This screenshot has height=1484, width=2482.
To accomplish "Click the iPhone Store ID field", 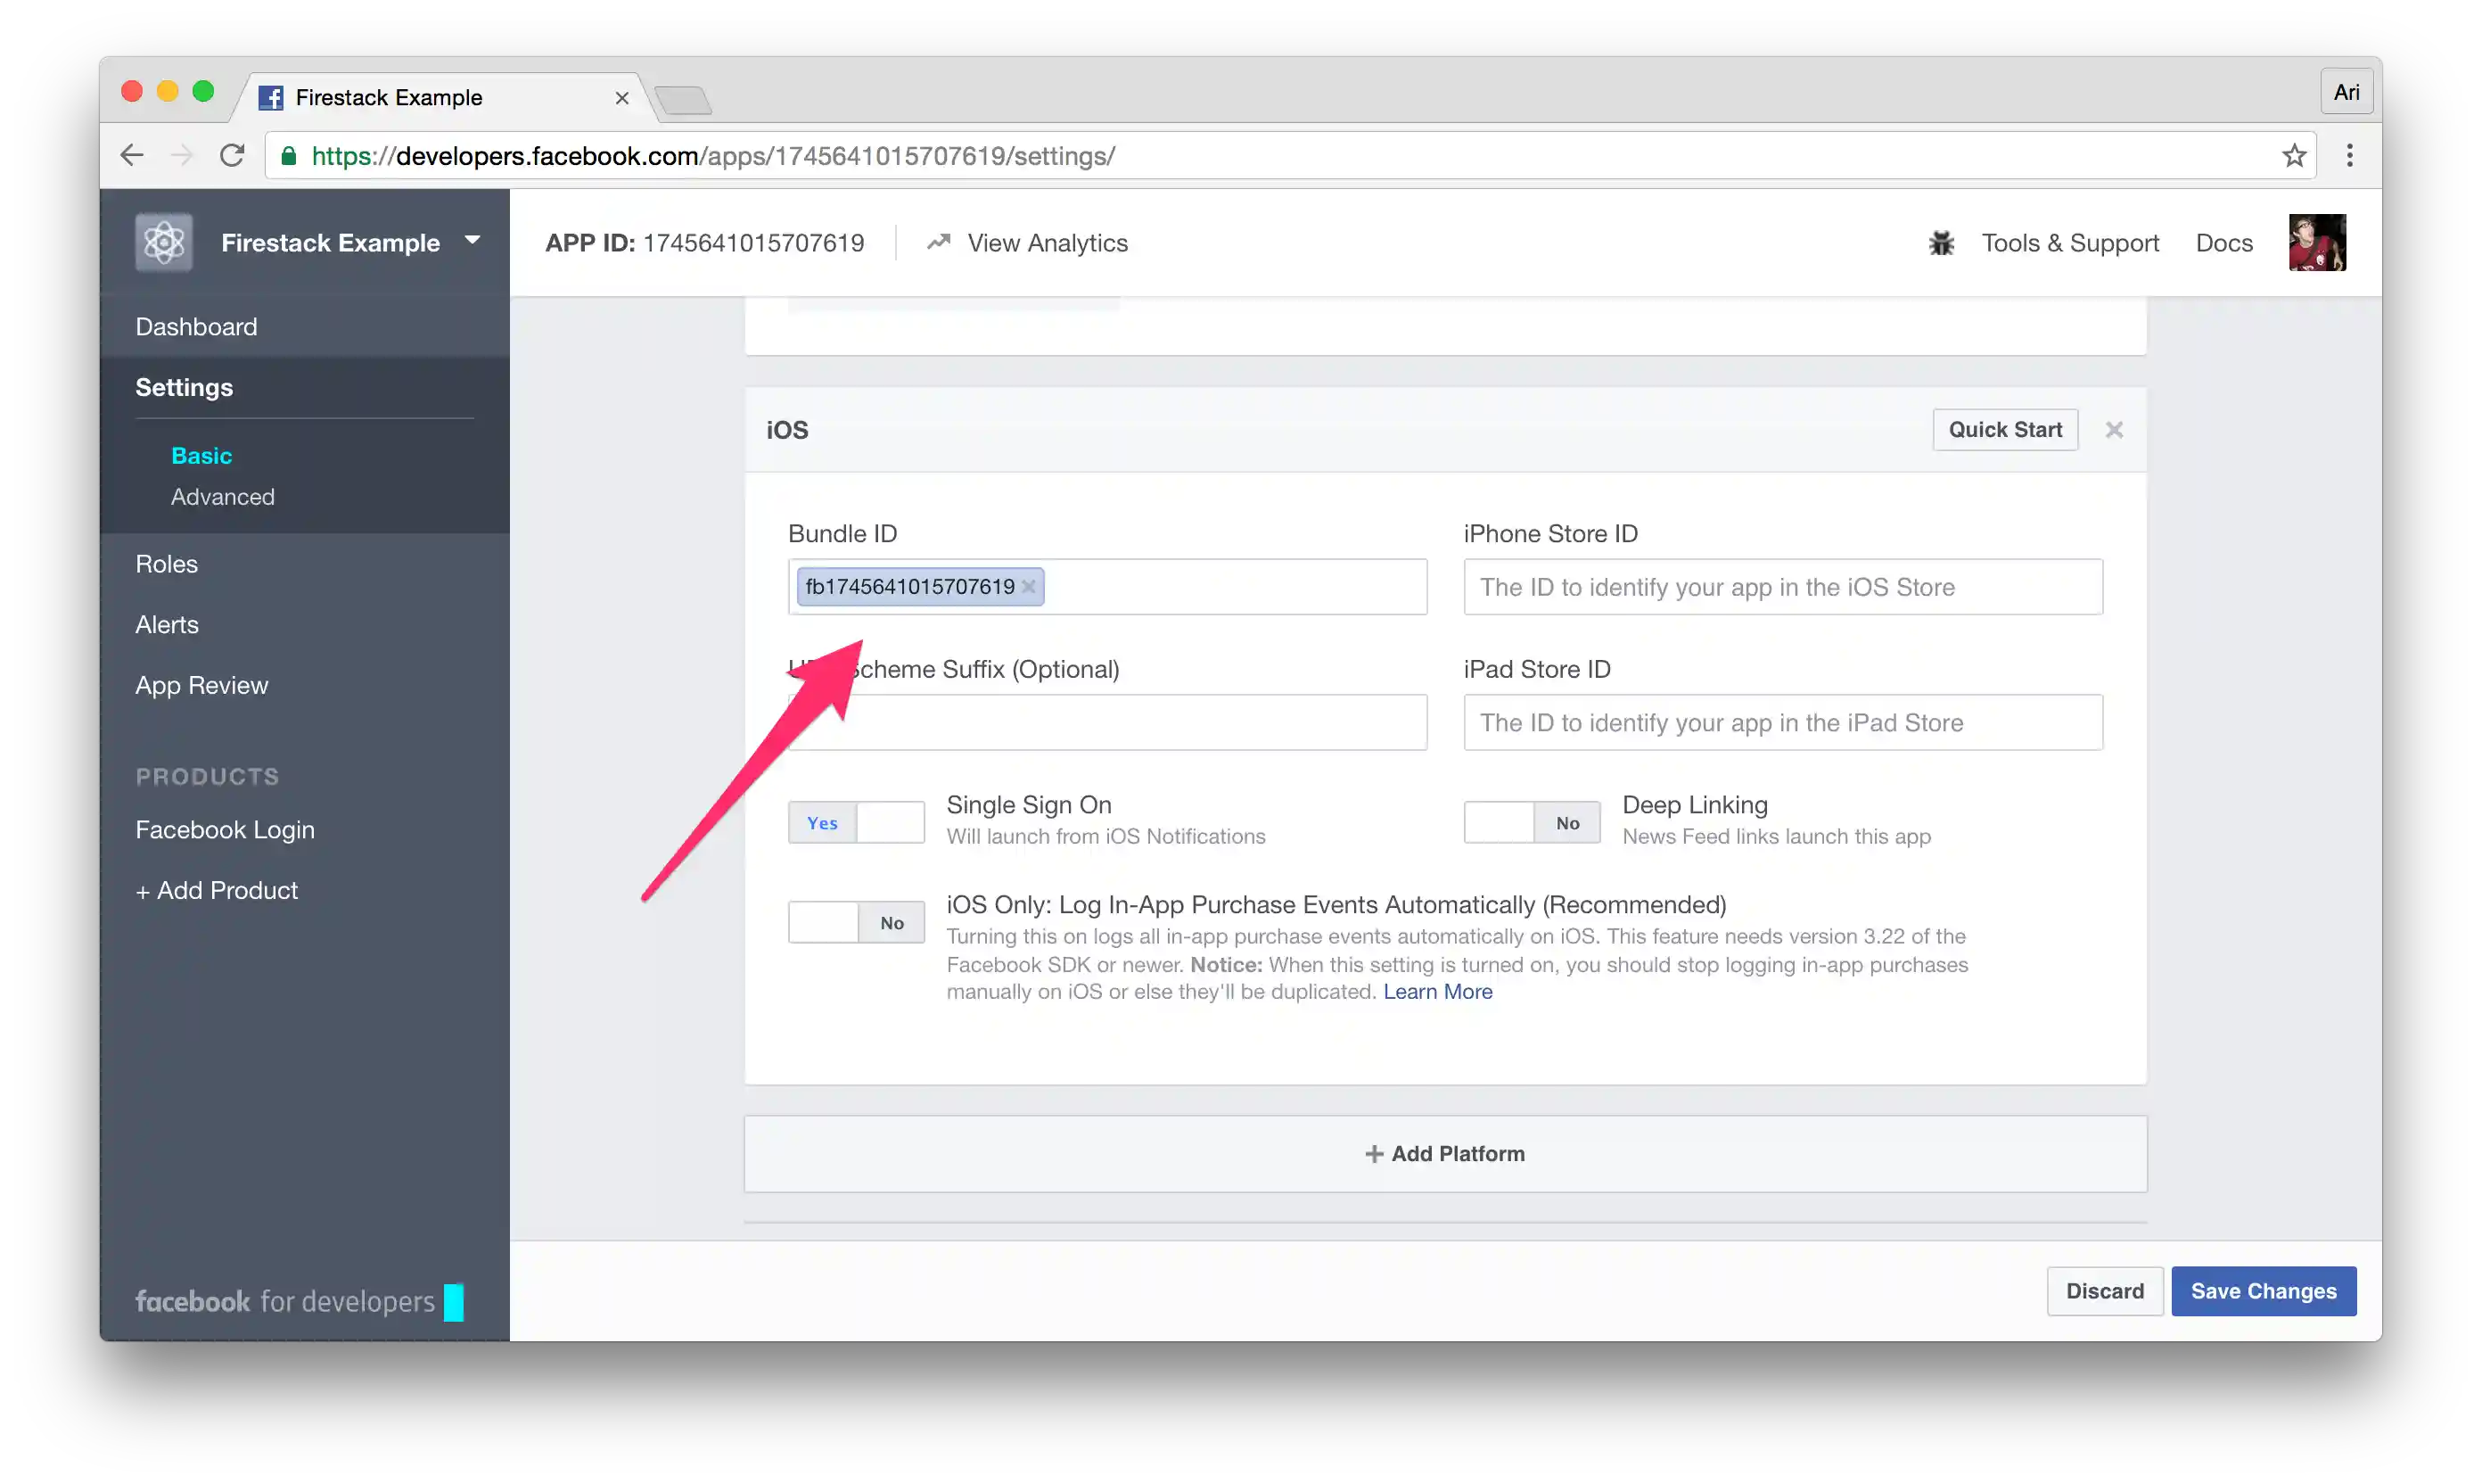I will pyautogui.click(x=1782, y=587).
